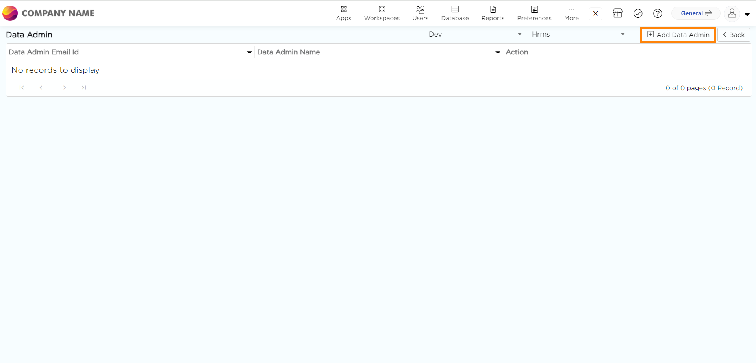The width and height of the screenshot is (756, 363).
Task: Toggle the General mode switch
Action: (696, 13)
